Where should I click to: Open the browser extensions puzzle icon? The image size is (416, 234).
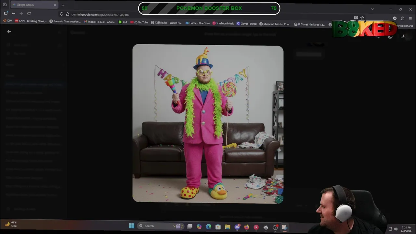pyautogui.click(x=403, y=18)
